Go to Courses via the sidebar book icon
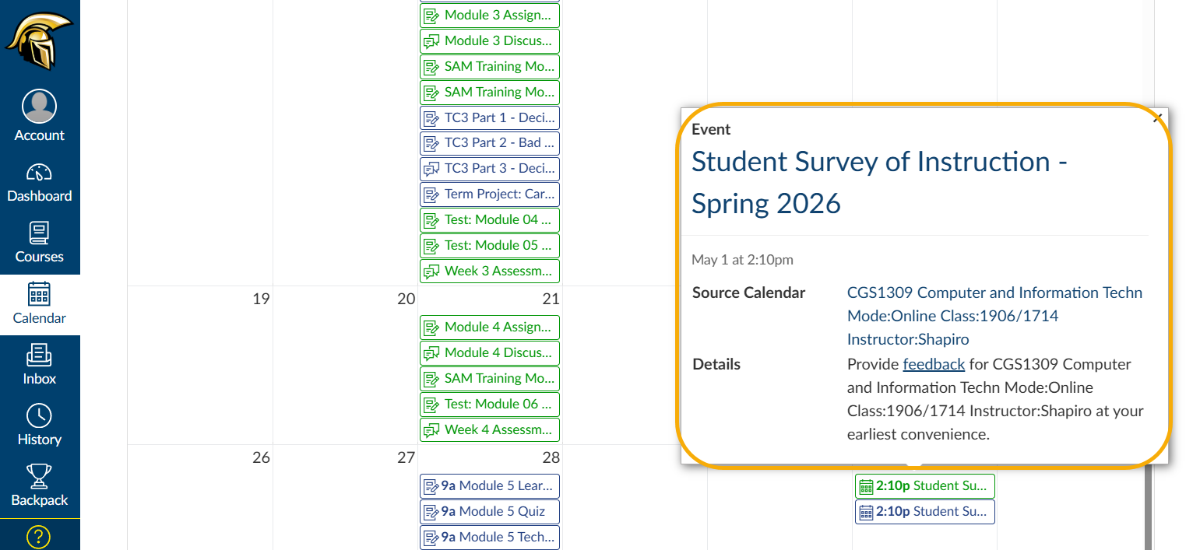This screenshot has width=1200, height=550. point(40,243)
